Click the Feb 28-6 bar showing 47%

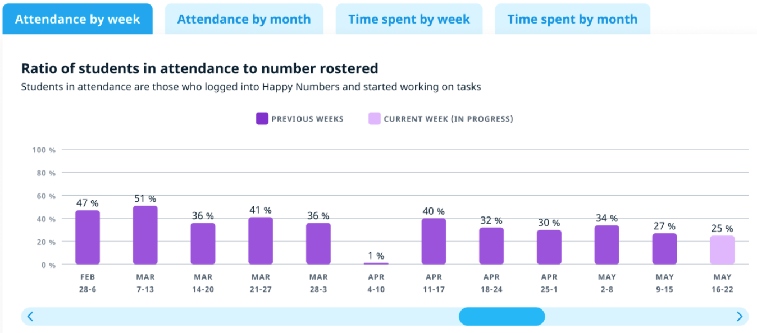[x=88, y=238]
